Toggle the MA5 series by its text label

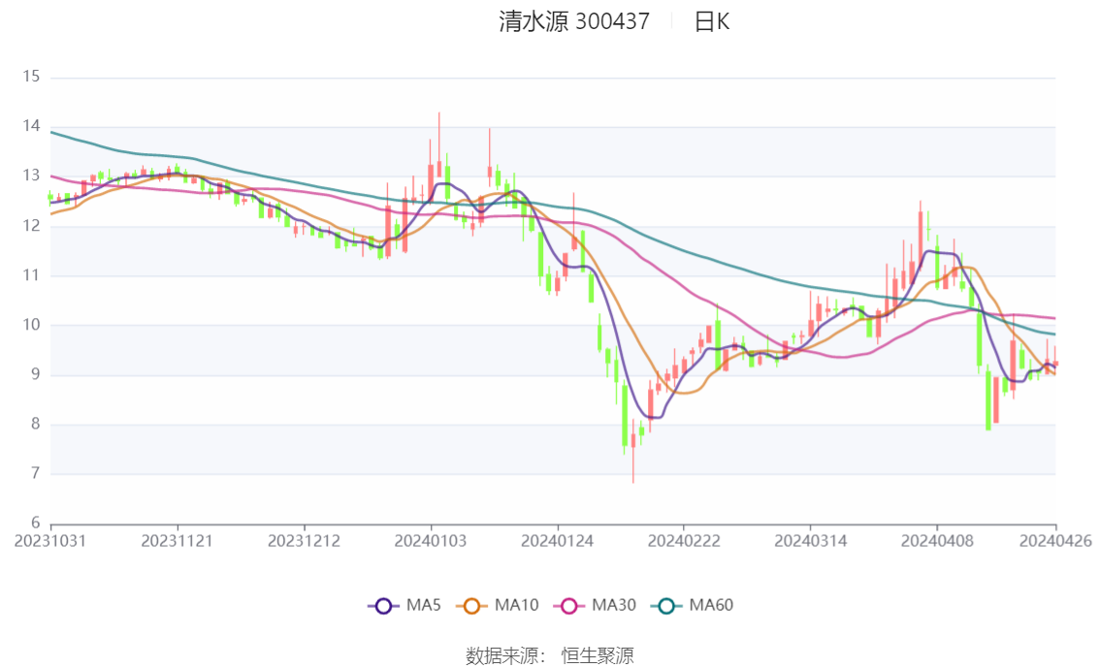coord(422,606)
